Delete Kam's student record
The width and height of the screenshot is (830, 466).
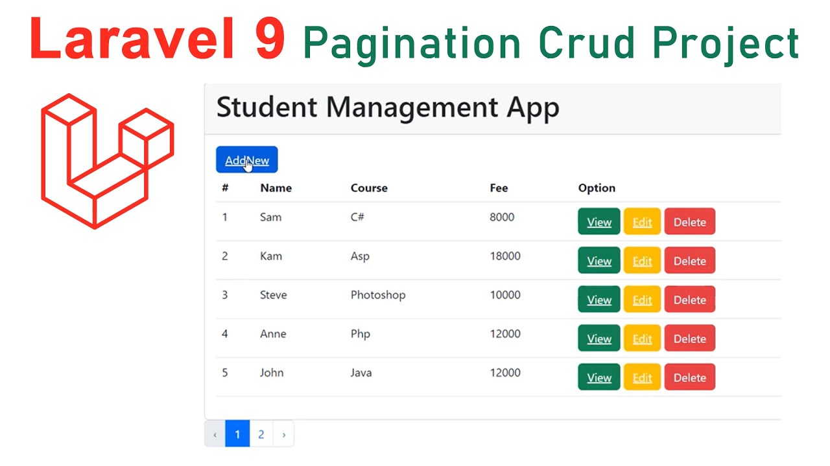pyautogui.click(x=689, y=261)
